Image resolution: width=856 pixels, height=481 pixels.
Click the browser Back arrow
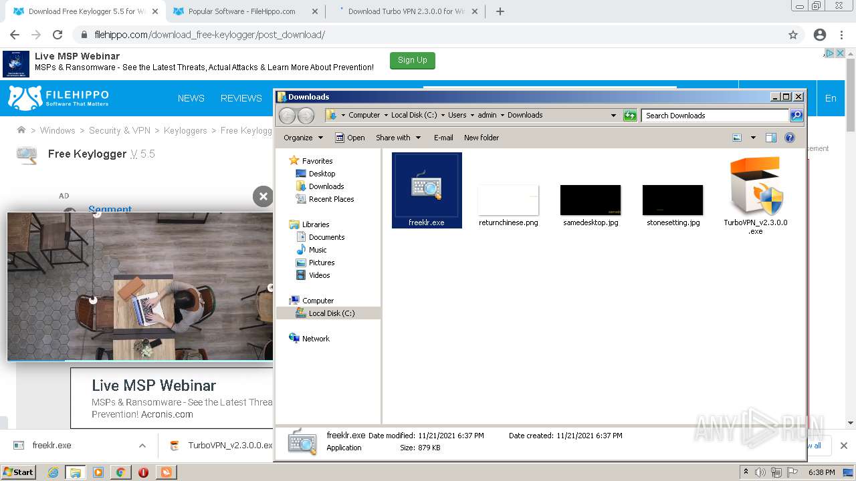(15, 35)
